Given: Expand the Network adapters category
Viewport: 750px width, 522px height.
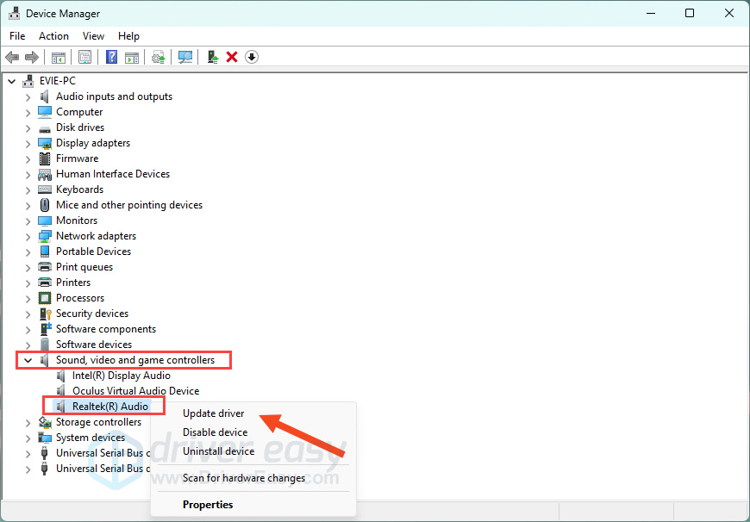Looking at the screenshot, I should pyautogui.click(x=28, y=235).
